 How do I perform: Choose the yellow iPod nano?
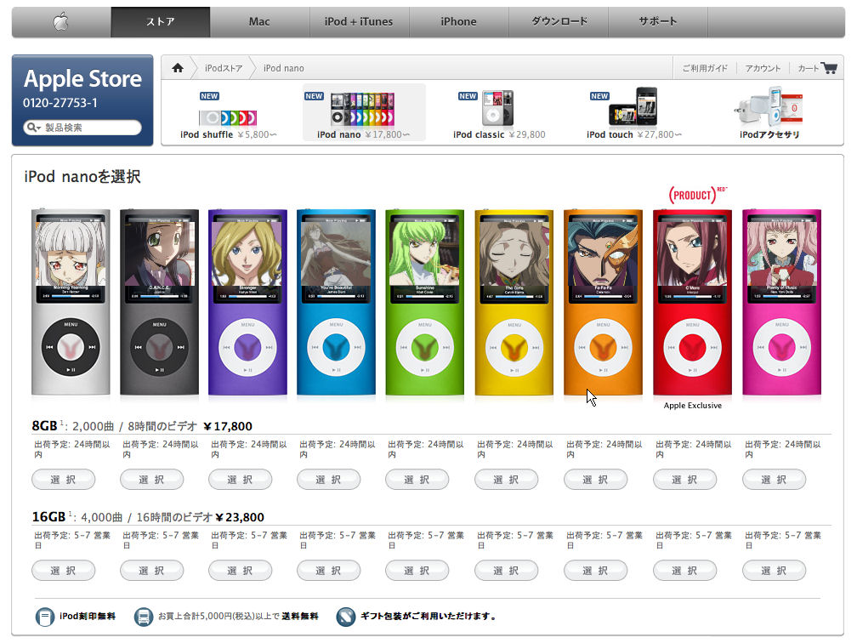[514, 302]
